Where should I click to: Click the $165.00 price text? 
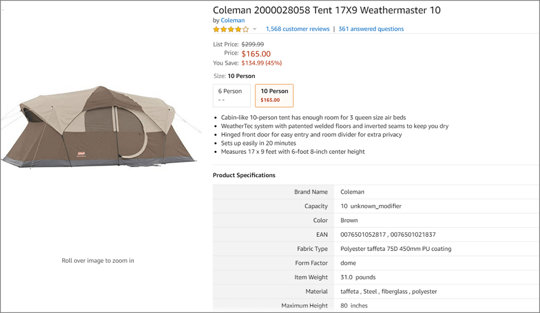pos(256,54)
